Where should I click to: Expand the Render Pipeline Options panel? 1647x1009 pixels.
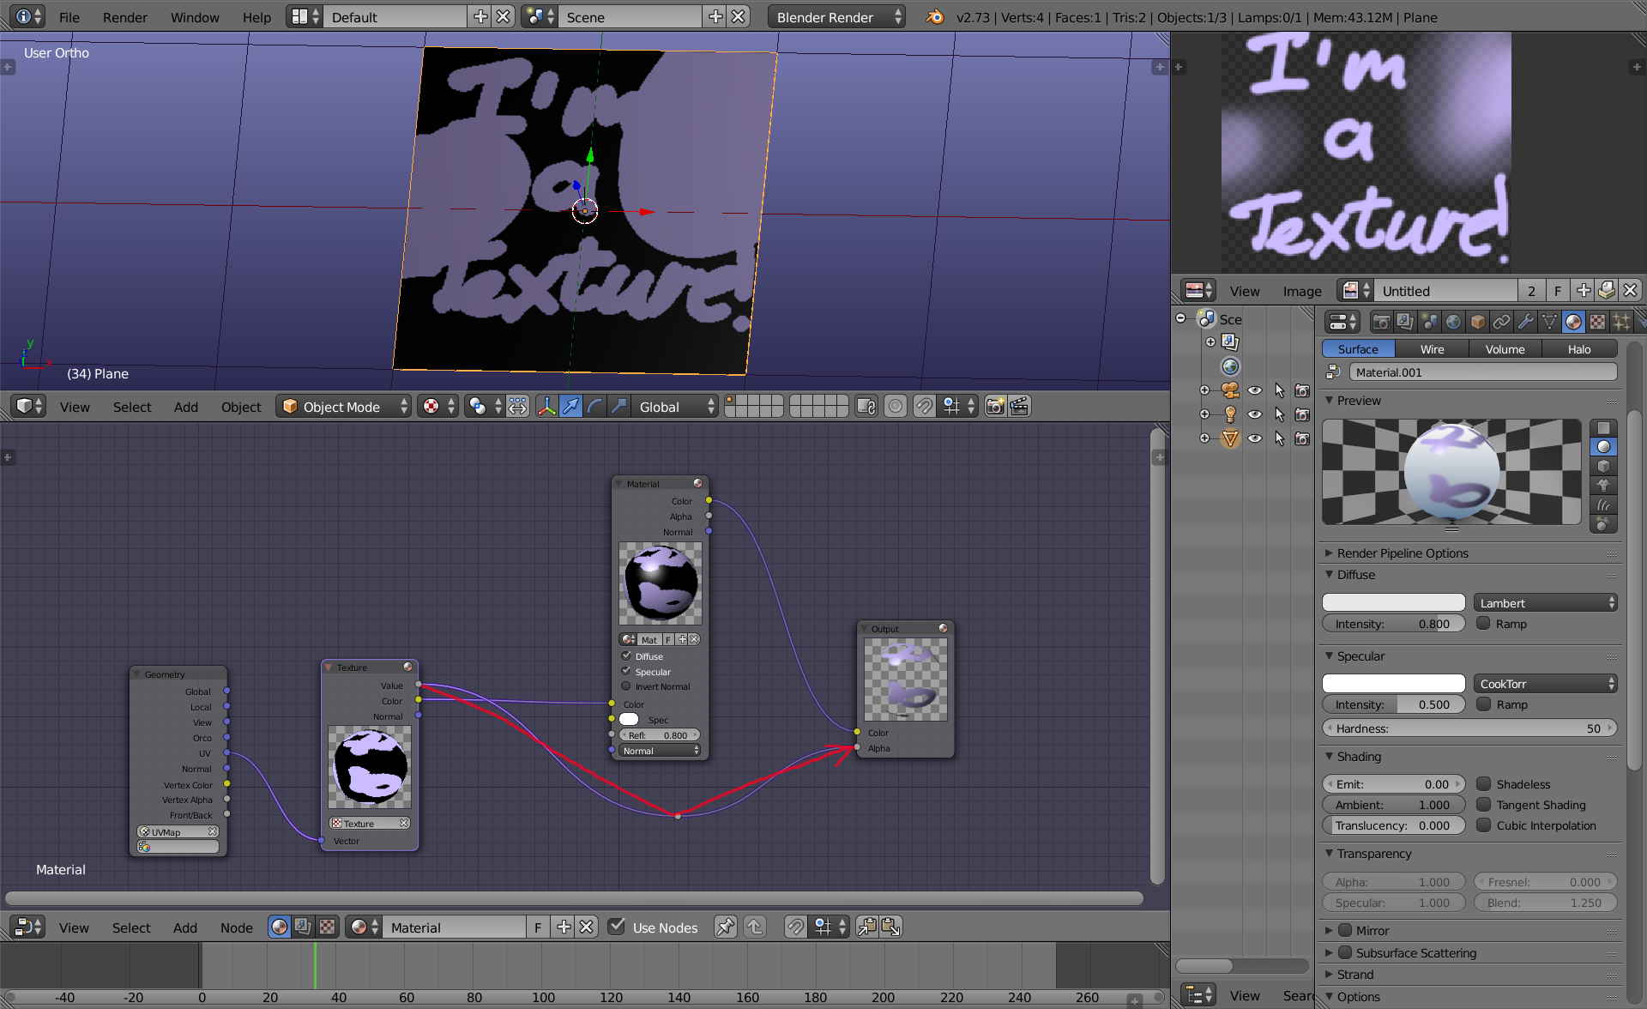point(1402,553)
